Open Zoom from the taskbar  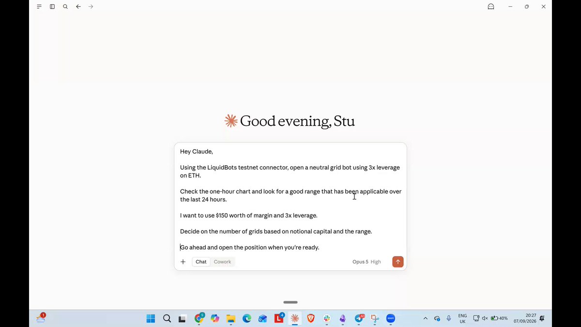(x=391, y=318)
